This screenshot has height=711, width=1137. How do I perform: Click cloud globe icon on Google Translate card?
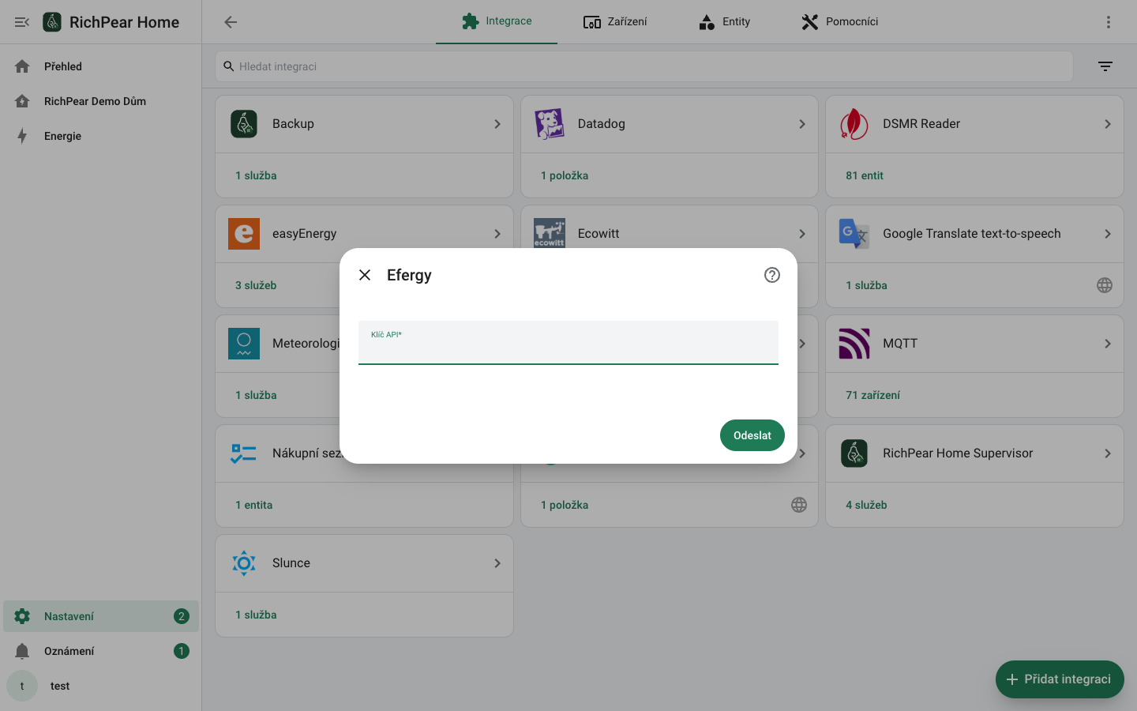pyautogui.click(x=1105, y=285)
